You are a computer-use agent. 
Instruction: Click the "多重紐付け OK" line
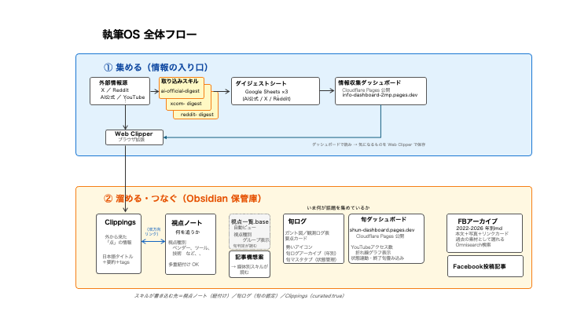click(x=184, y=265)
